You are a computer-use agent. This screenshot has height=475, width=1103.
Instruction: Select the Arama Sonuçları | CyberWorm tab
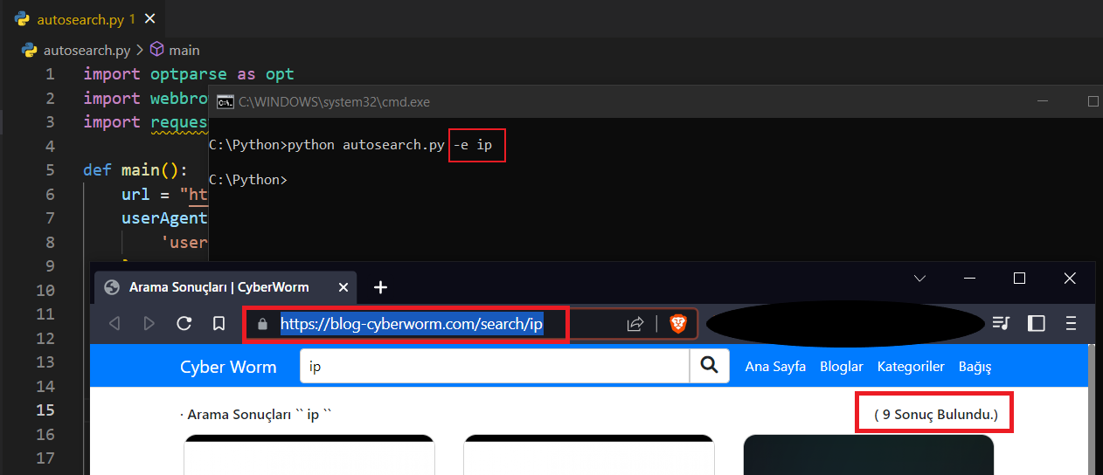point(219,287)
